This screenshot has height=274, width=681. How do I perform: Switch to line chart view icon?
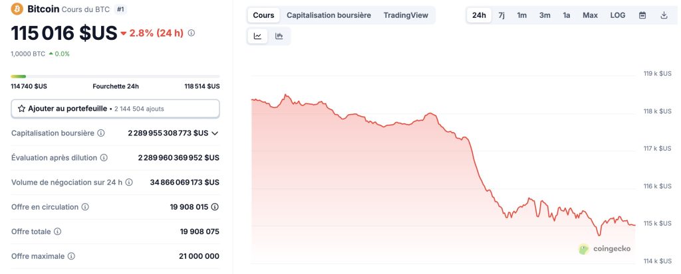point(257,36)
